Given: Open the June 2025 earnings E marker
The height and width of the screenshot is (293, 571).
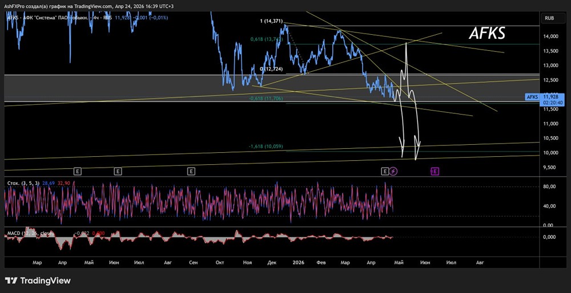Looking at the screenshot, I should (x=118, y=171).
